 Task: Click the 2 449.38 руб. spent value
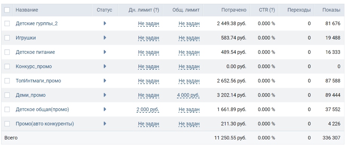point(232,23)
